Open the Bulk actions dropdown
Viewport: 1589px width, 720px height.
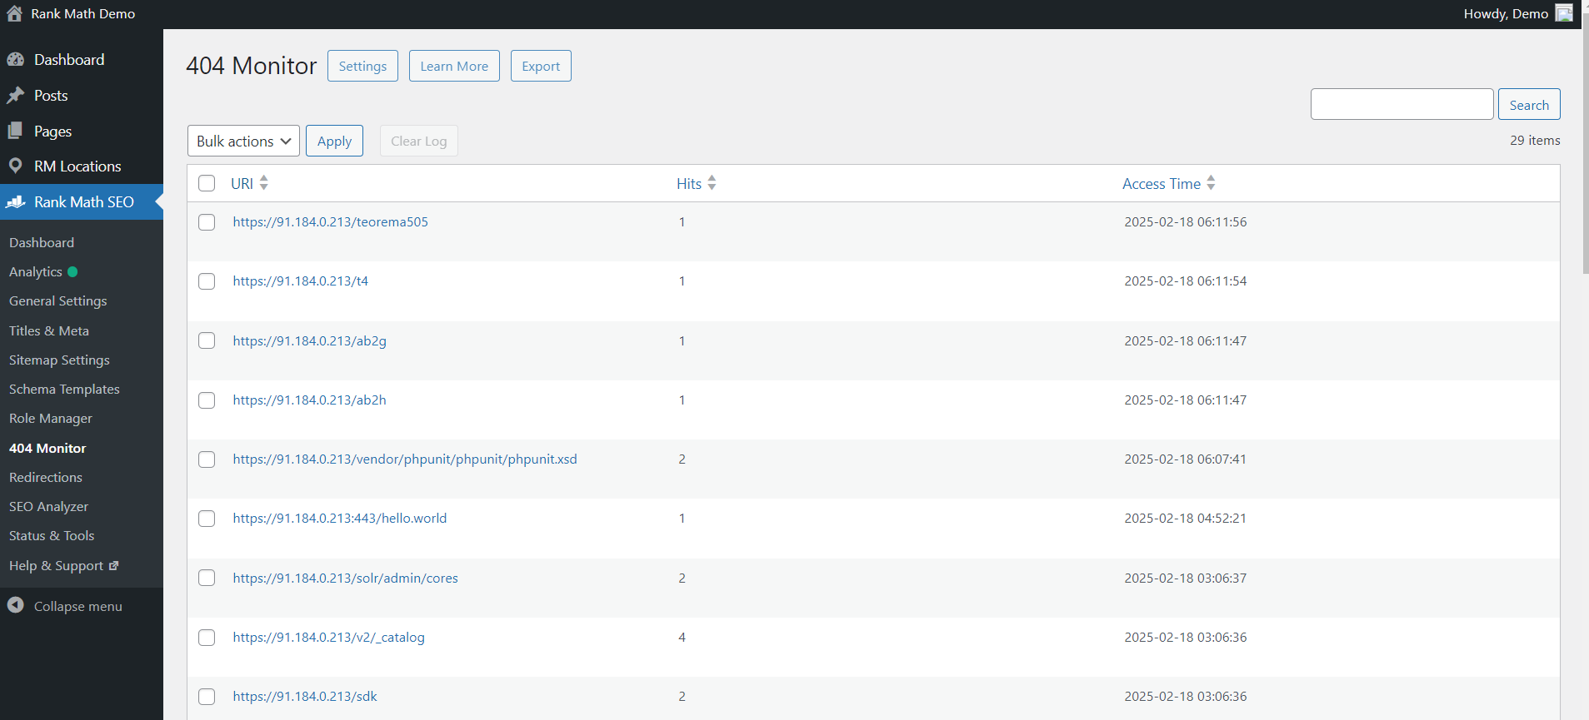click(243, 142)
